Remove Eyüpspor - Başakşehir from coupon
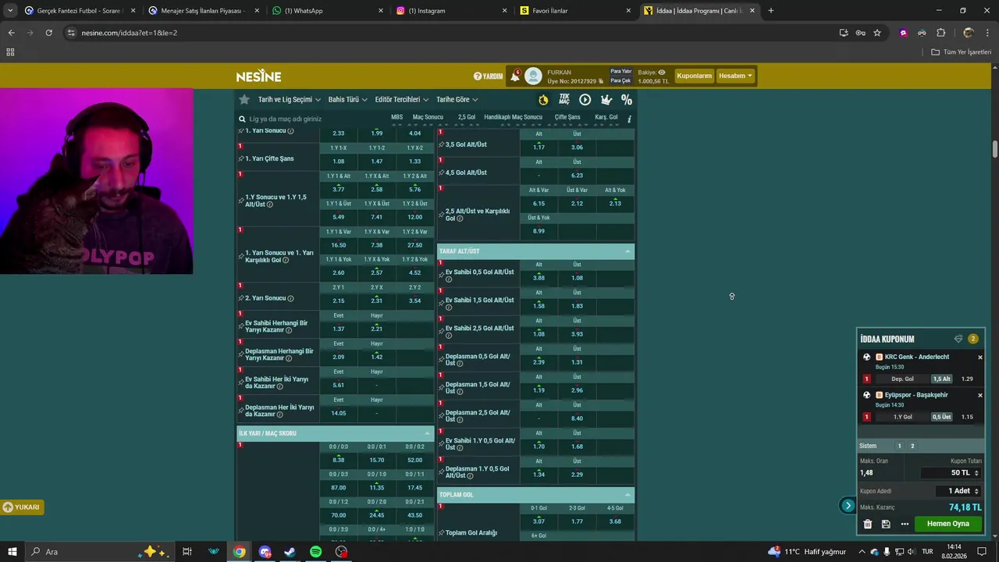Image resolution: width=999 pixels, height=562 pixels. click(980, 395)
